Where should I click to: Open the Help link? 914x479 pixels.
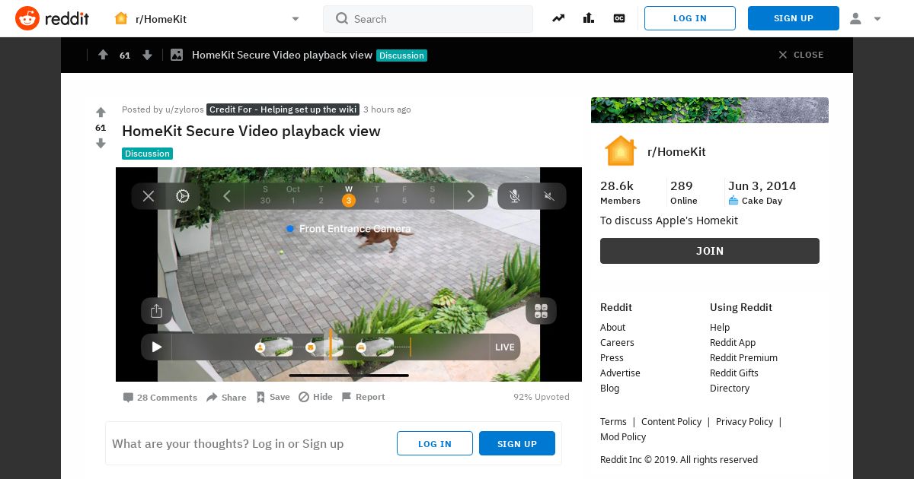(x=720, y=327)
